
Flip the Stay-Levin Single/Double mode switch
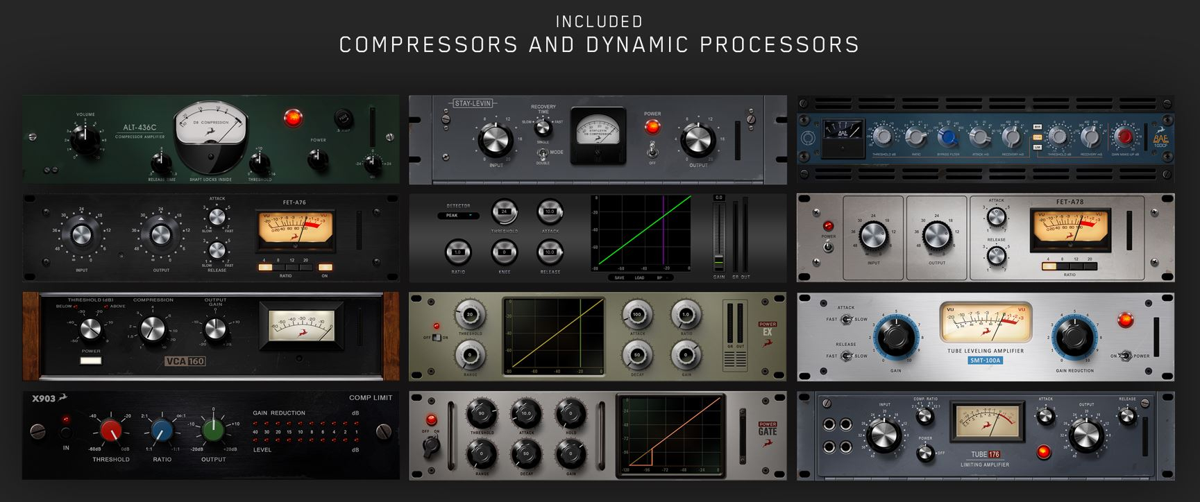click(x=543, y=156)
